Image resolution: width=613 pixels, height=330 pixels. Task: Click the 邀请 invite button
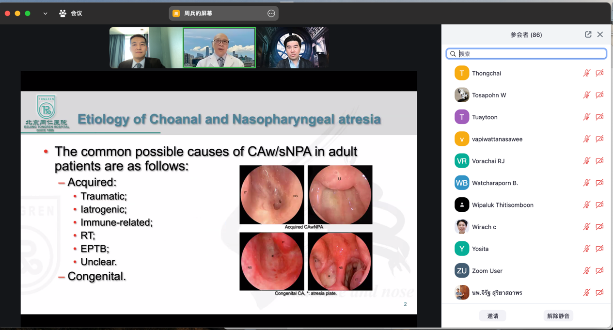coord(492,316)
